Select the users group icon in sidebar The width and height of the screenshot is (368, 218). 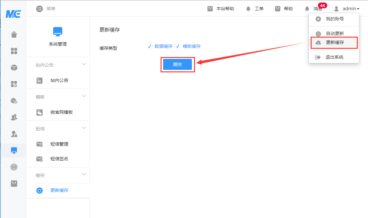pyautogui.click(x=14, y=117)
